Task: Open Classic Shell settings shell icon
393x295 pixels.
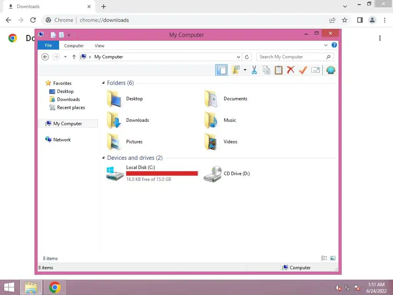Action: pyautogui.click(x=330, y=70)
